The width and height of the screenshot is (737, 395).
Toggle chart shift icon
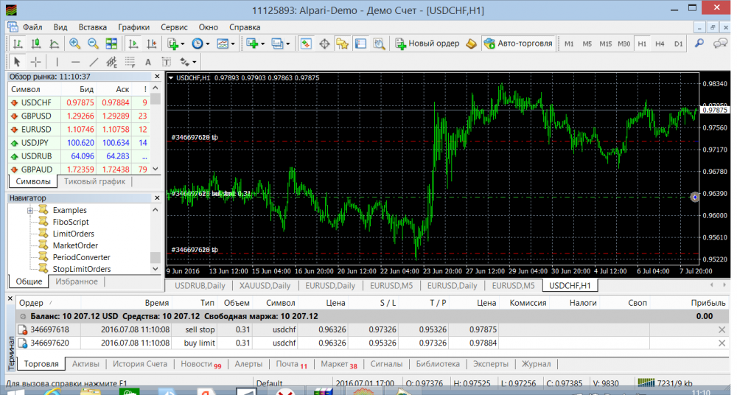click(152, 43)
